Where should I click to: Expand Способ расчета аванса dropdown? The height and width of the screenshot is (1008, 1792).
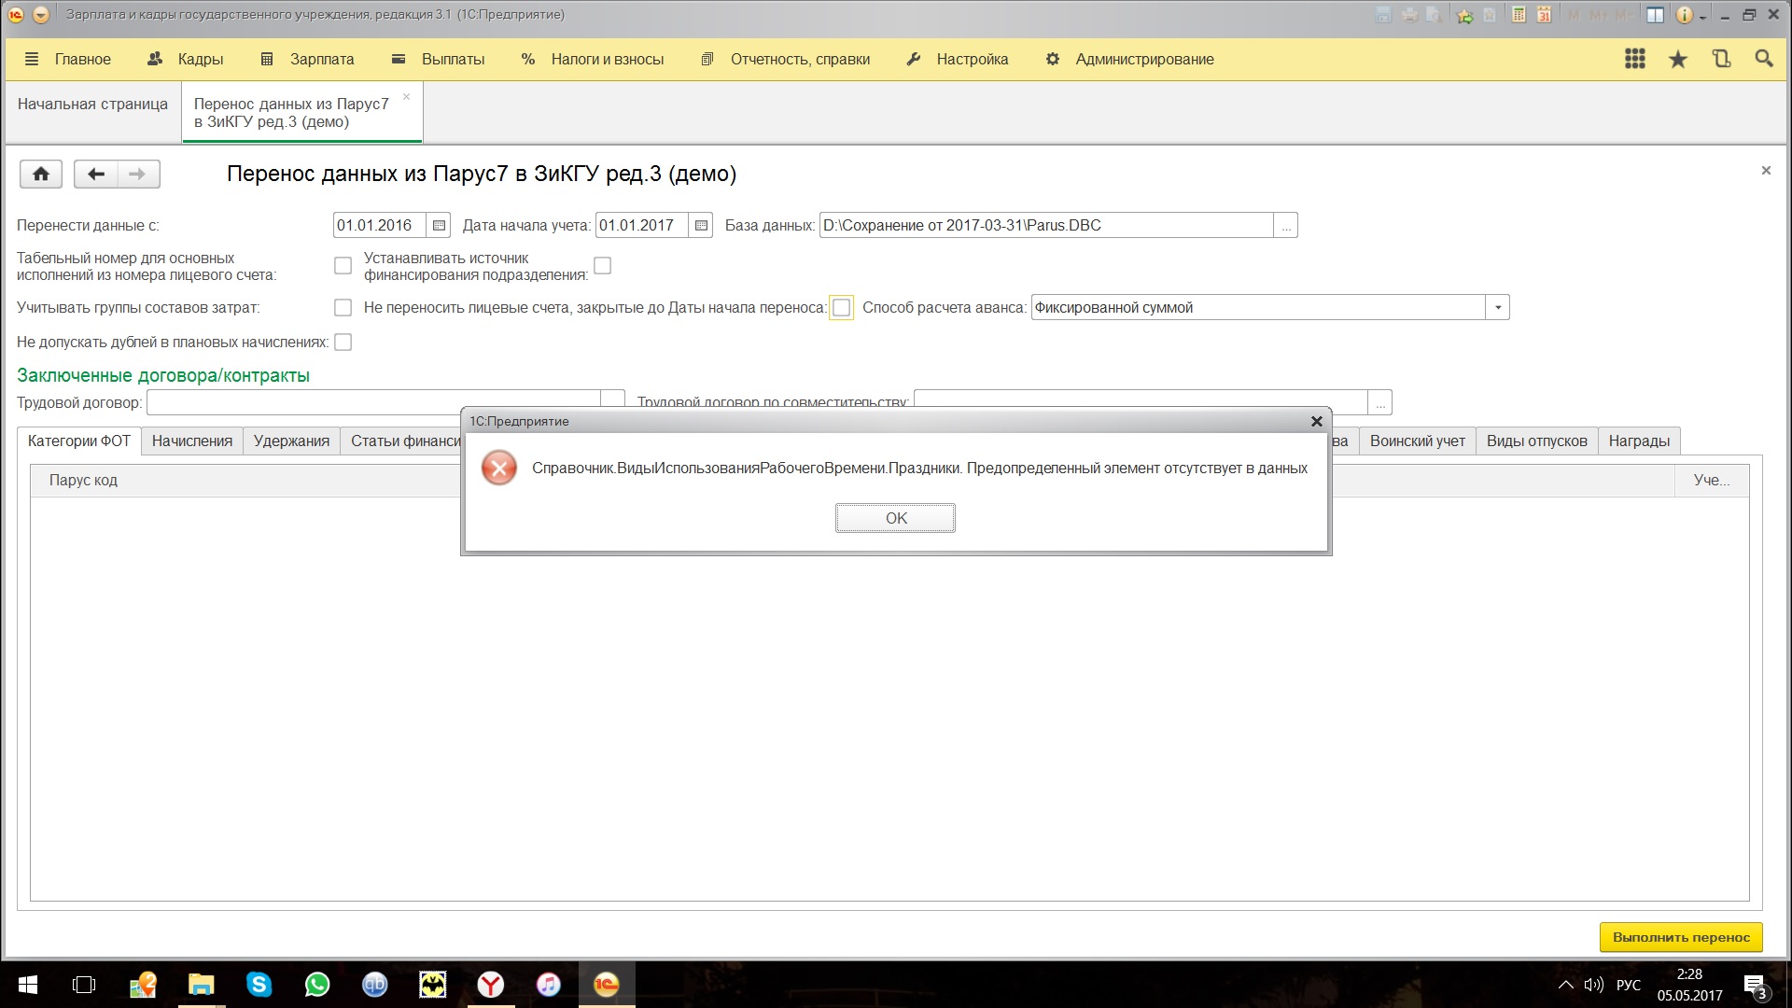(1497, 307)
